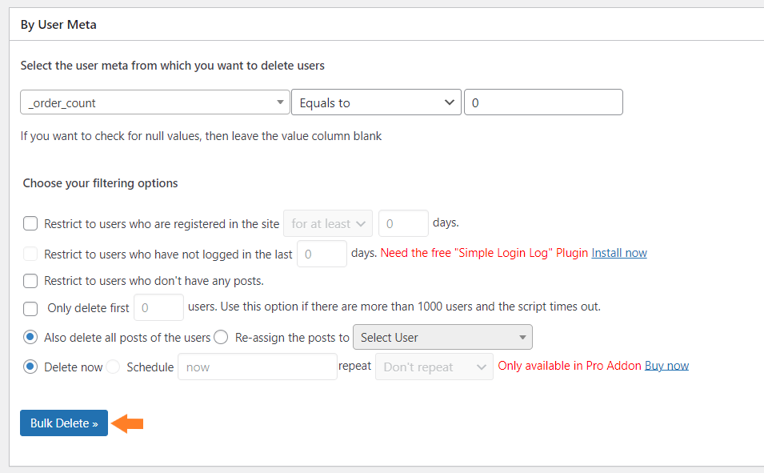
Task: Choose the Schedule radio button
Action: coord(113,367)
